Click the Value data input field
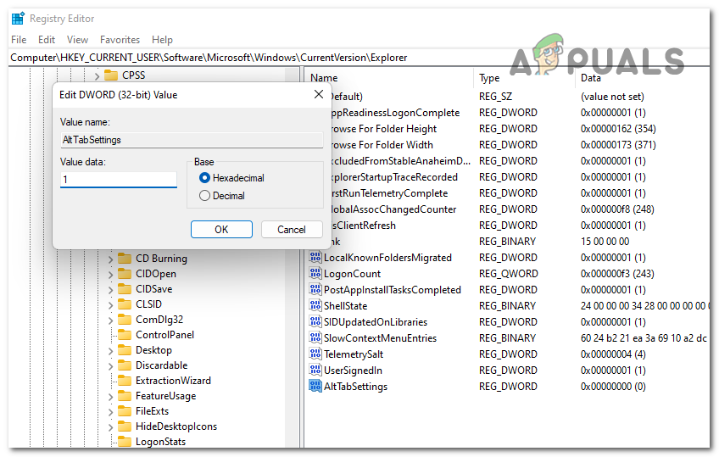The image size is (719, 457). click(119, 179)
